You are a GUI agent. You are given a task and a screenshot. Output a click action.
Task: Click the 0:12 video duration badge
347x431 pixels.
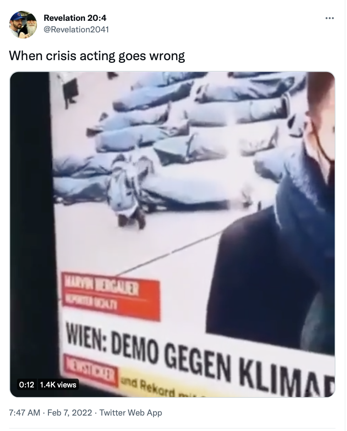pos(26,385)
